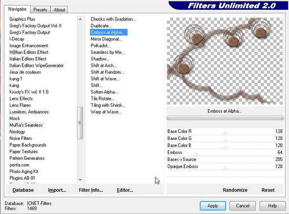Adjust the Emboss slider handle

click(x=196, y=154)
